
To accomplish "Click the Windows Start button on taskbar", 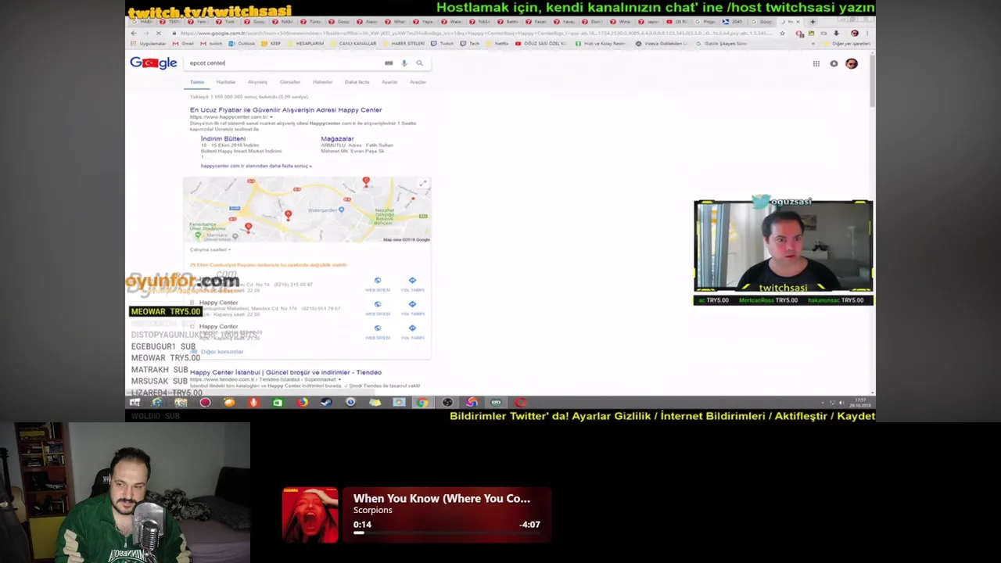I will [135, 403].
